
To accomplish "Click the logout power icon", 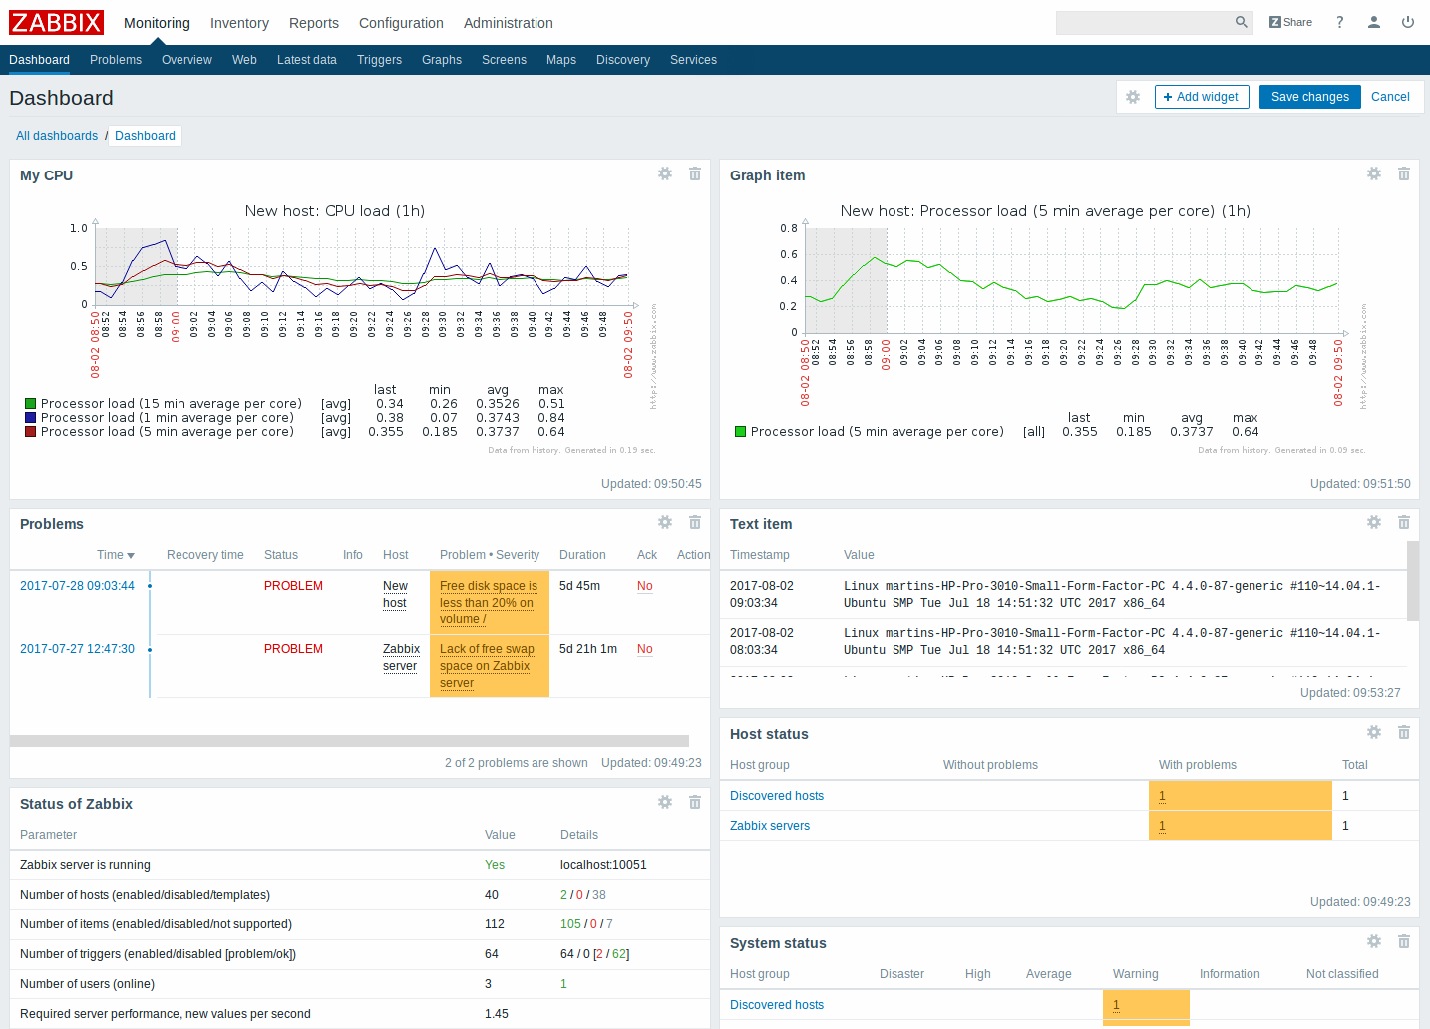I will [x=1408, y=22].
